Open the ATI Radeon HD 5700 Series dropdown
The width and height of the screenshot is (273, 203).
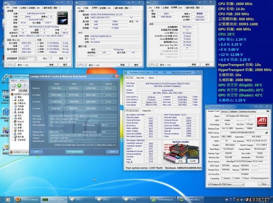click(x=226, y=184)
